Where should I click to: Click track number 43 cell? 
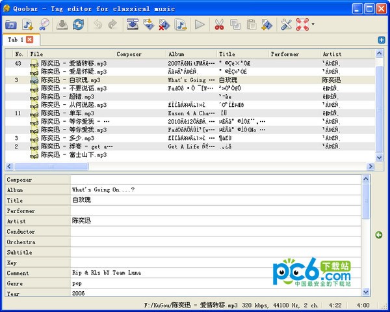tap(18, 63)
